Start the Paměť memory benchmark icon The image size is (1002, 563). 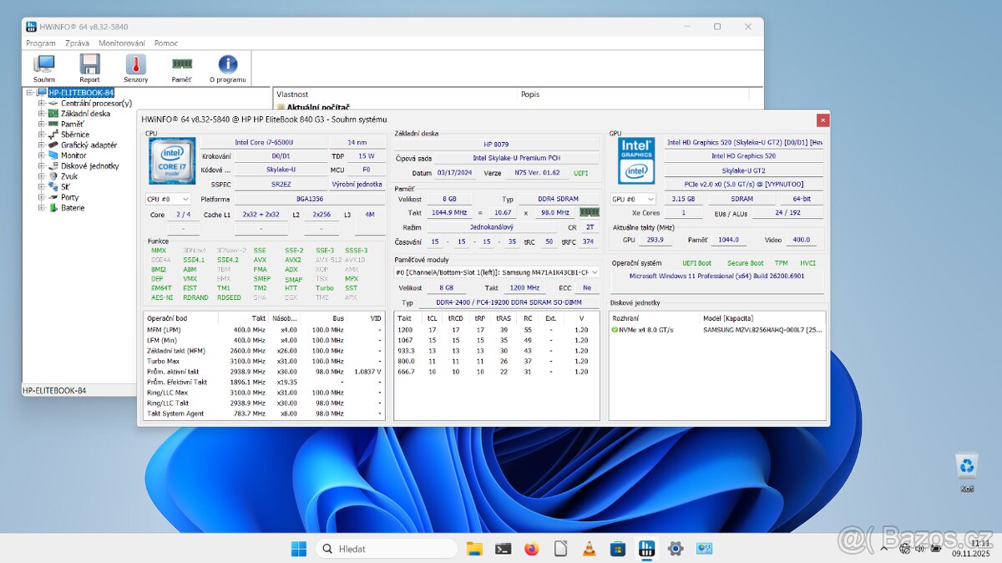[x=181, y=67]
